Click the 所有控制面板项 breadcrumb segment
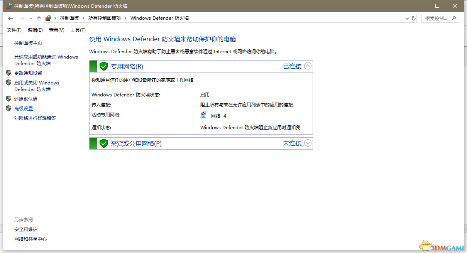The height and width of the screenshot is (253, 467). (105, 18)
